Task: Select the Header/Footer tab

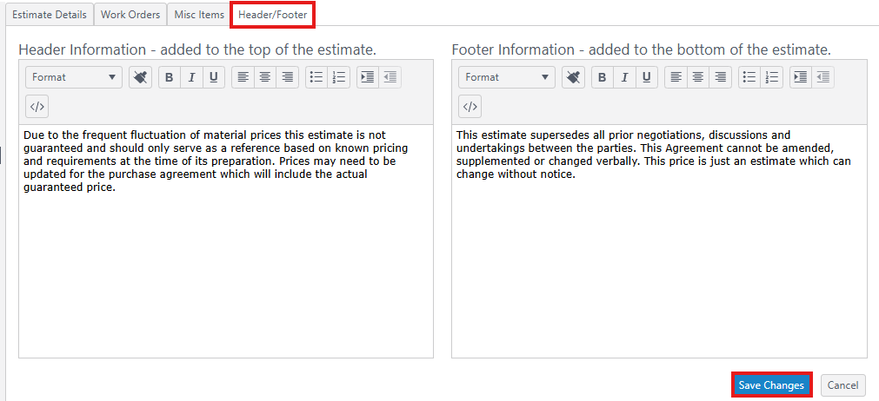Action: coord(273,15)
